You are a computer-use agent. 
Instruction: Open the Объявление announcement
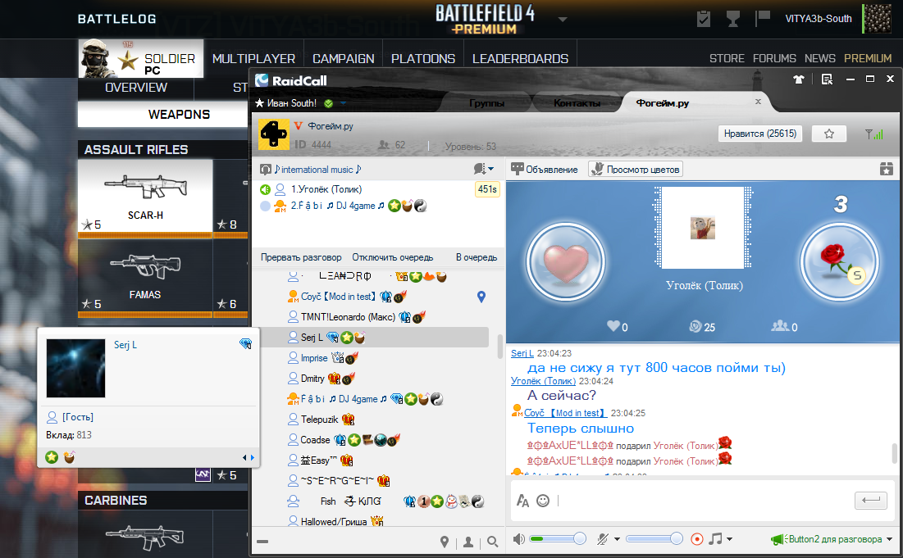click(545, 169)
